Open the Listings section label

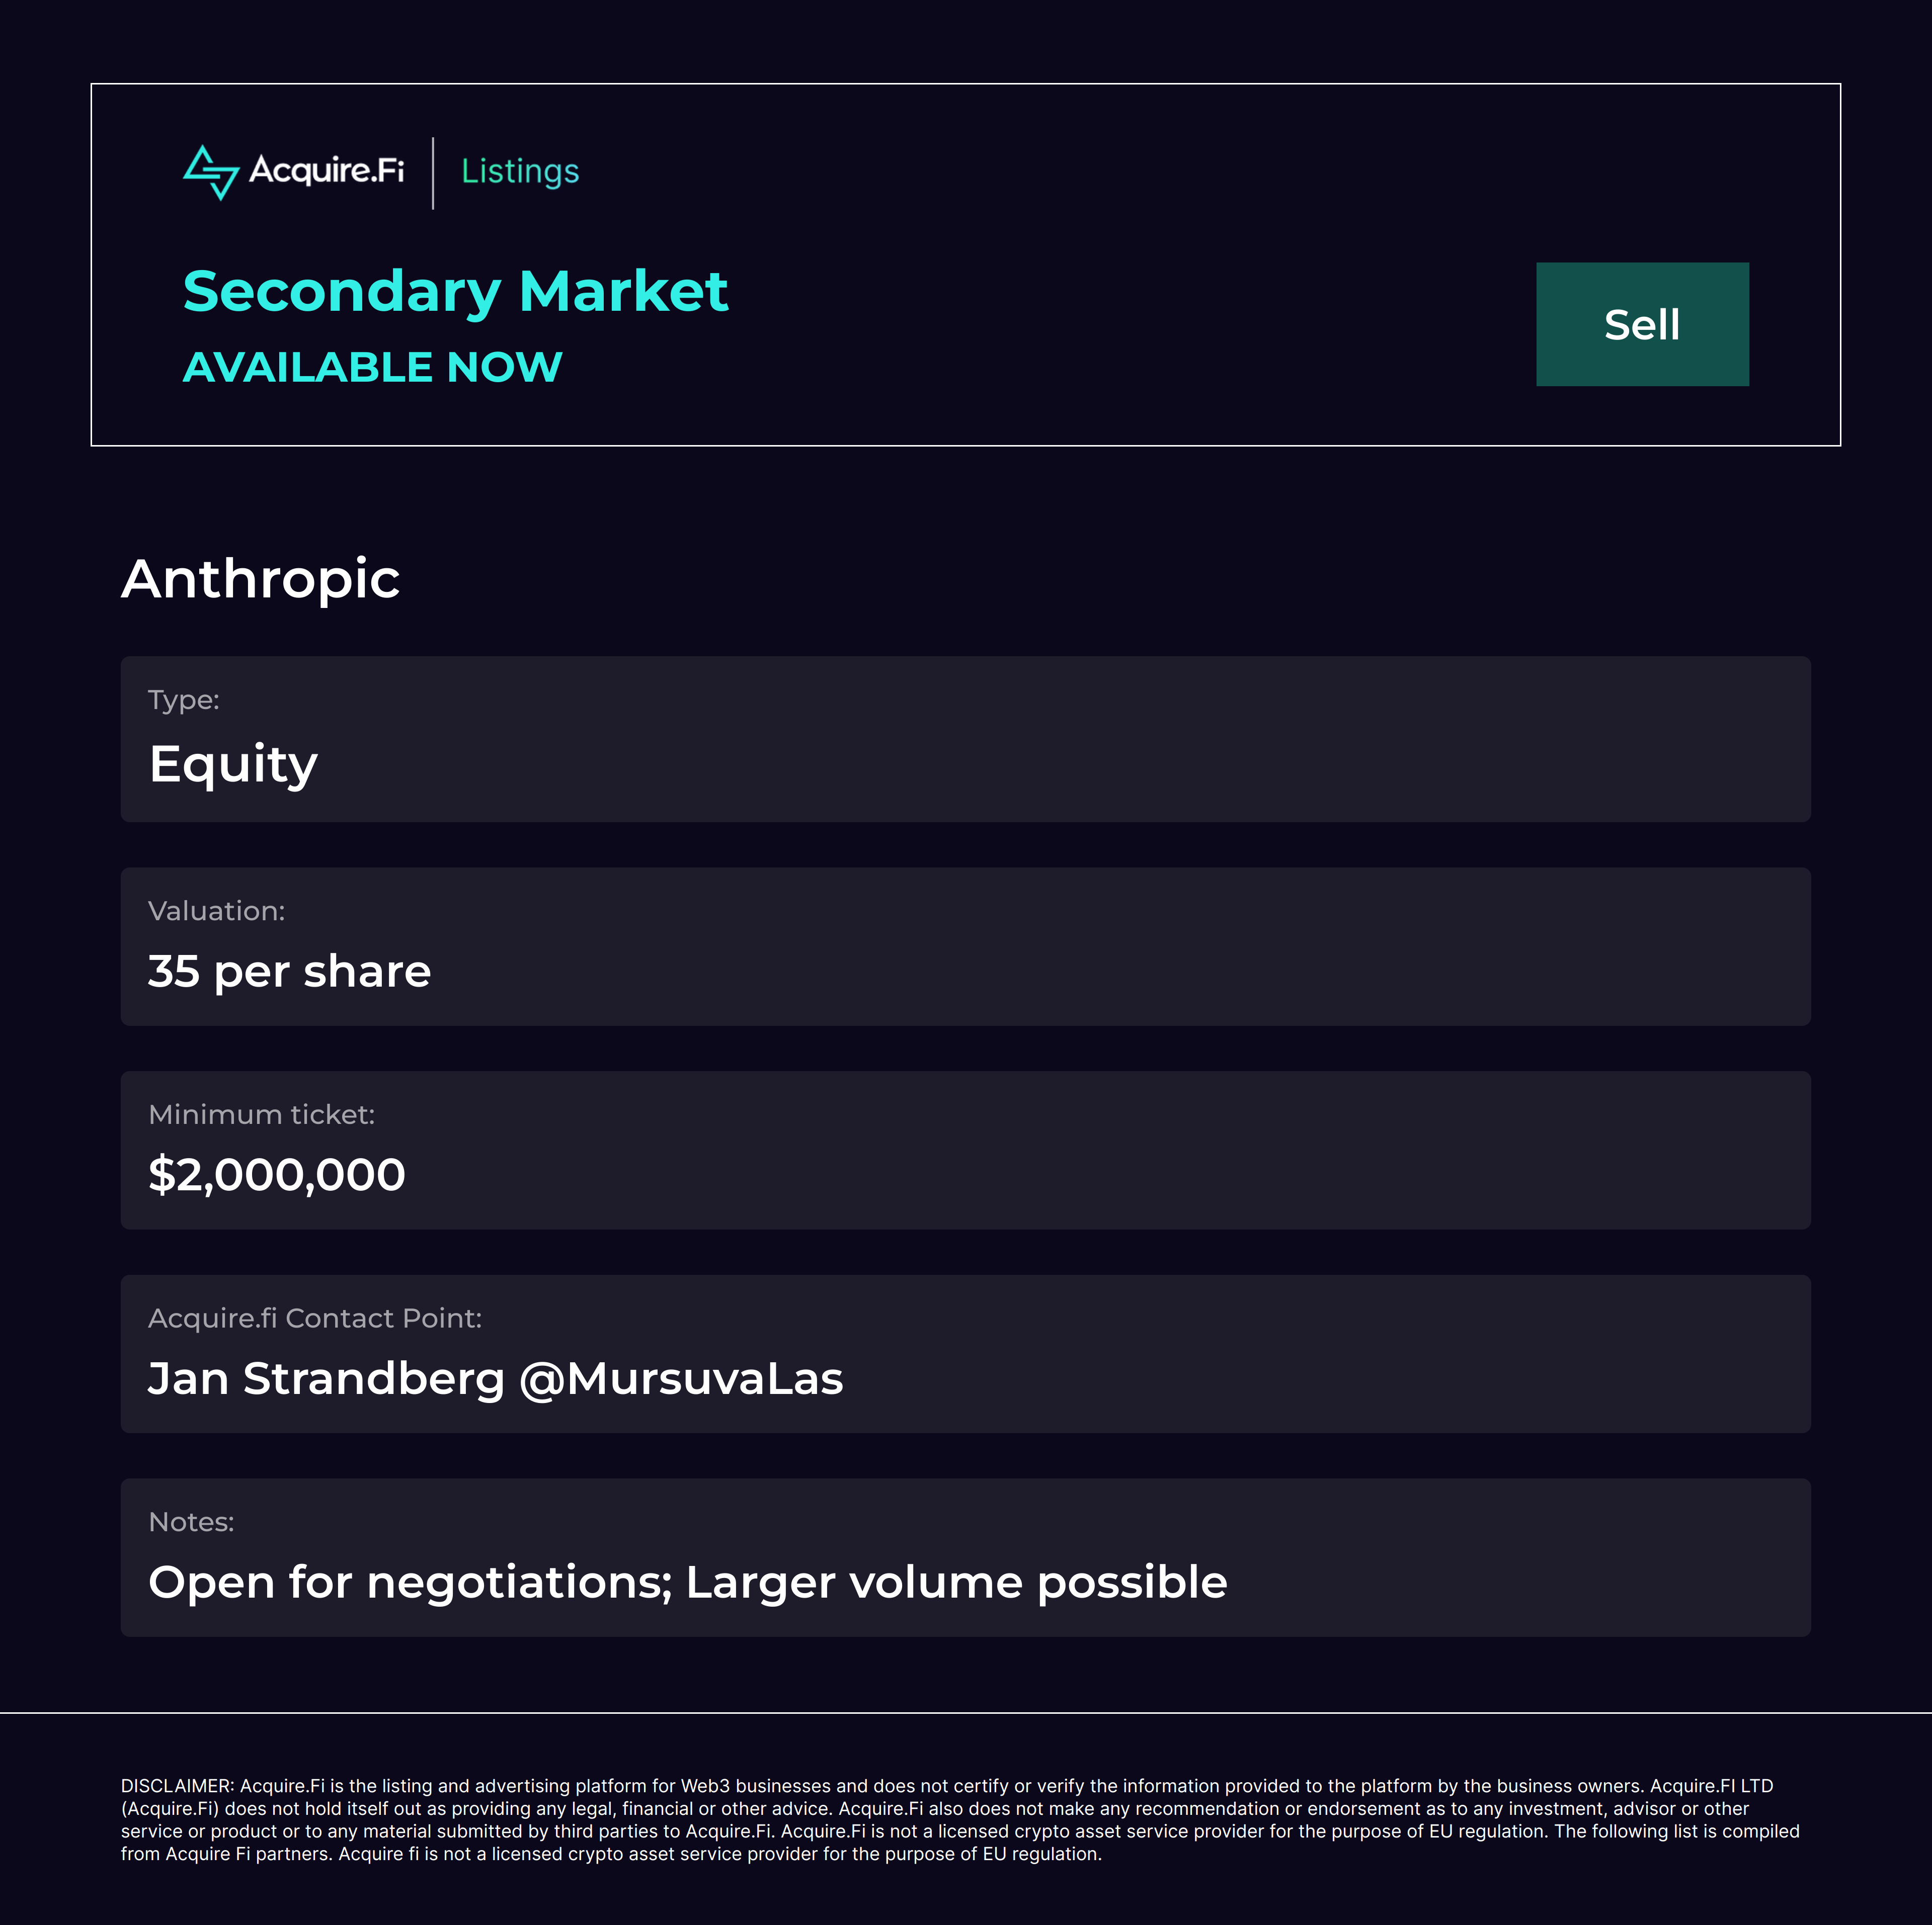click(520, 171)
